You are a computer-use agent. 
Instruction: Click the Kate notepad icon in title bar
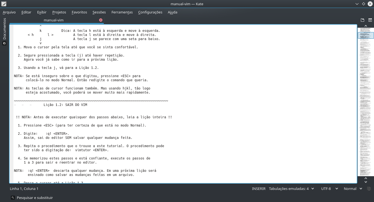(4, 4)
